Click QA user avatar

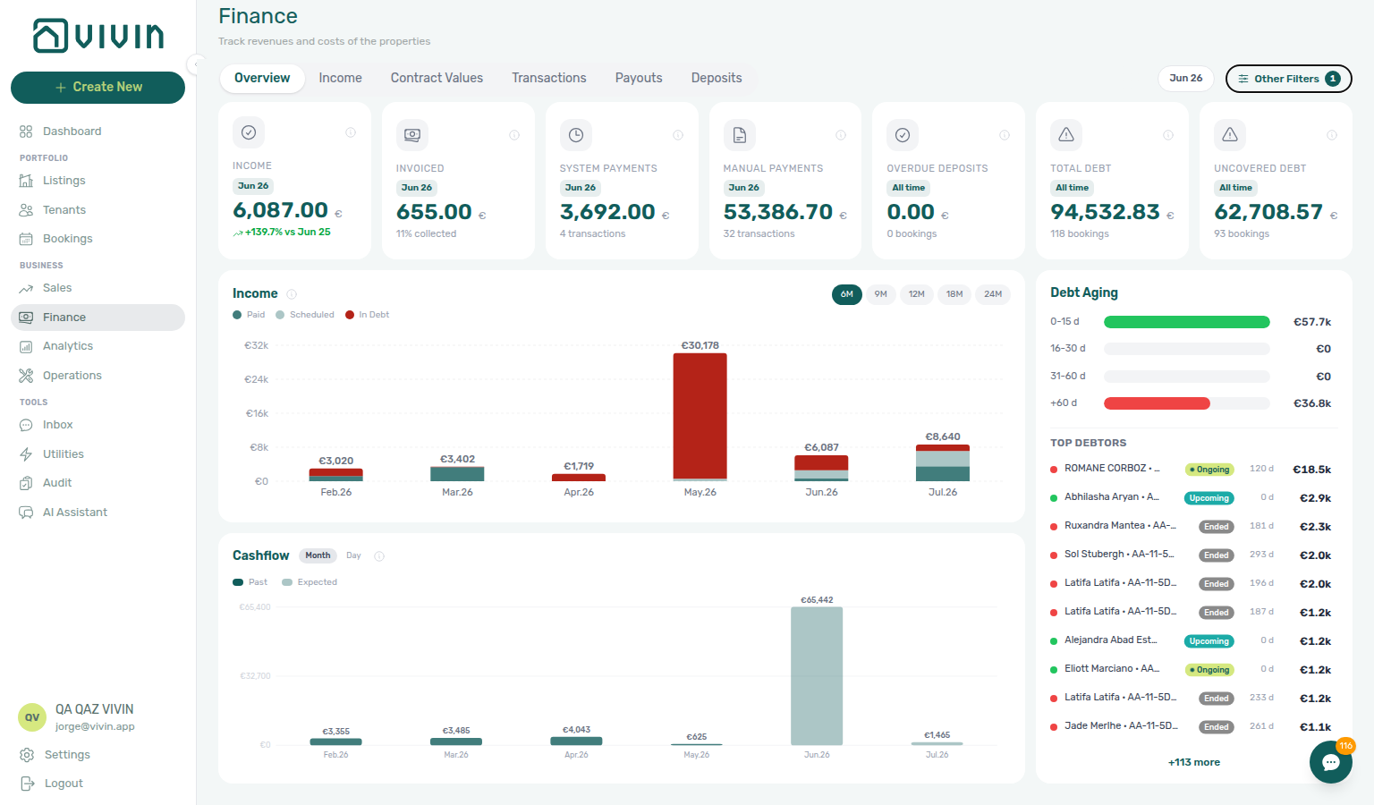32,717
